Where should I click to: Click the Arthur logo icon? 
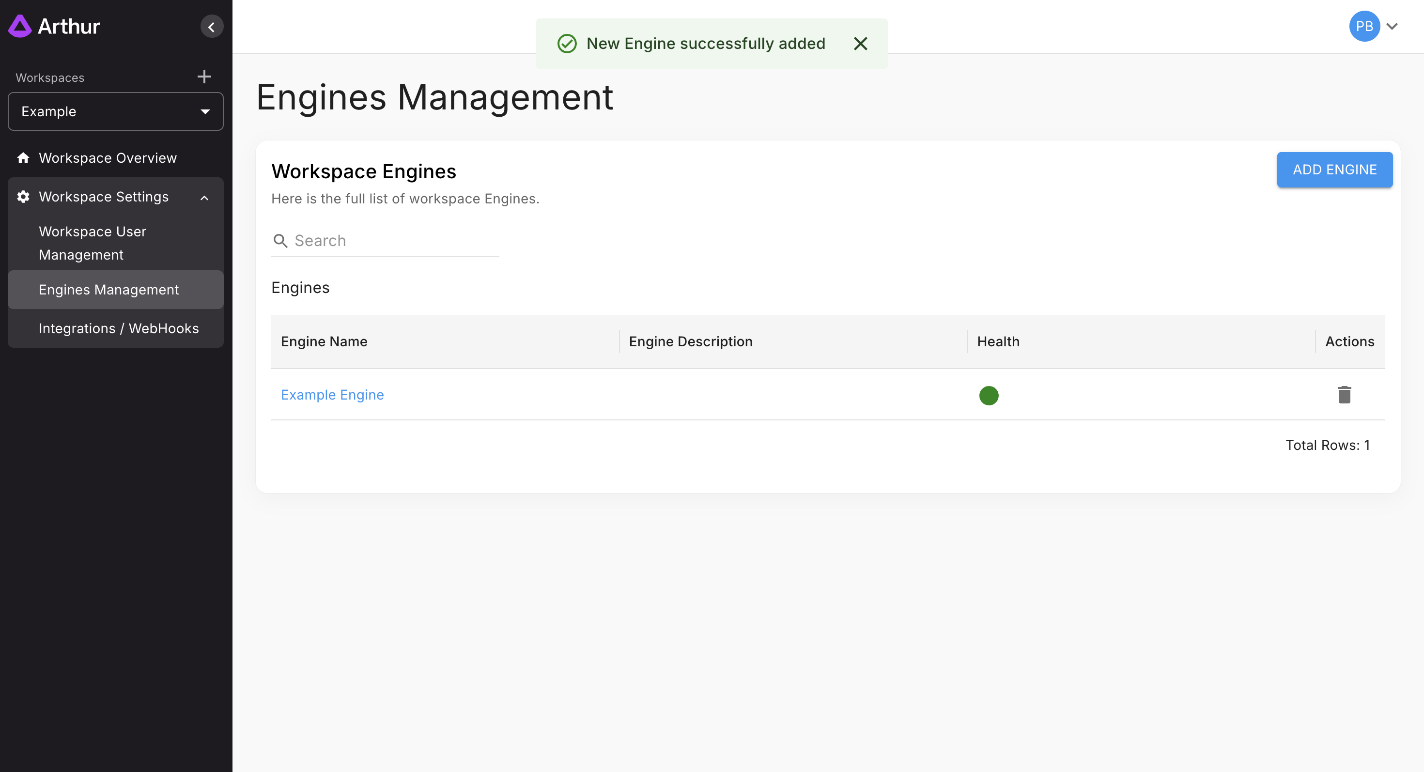click(20, 26)
